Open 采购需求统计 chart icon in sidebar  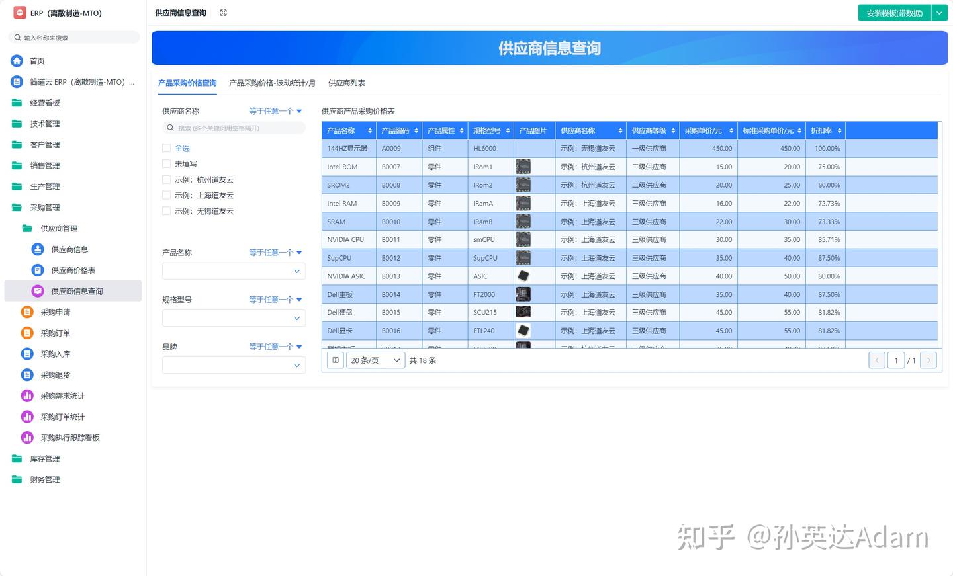click(x=27, y=396)
